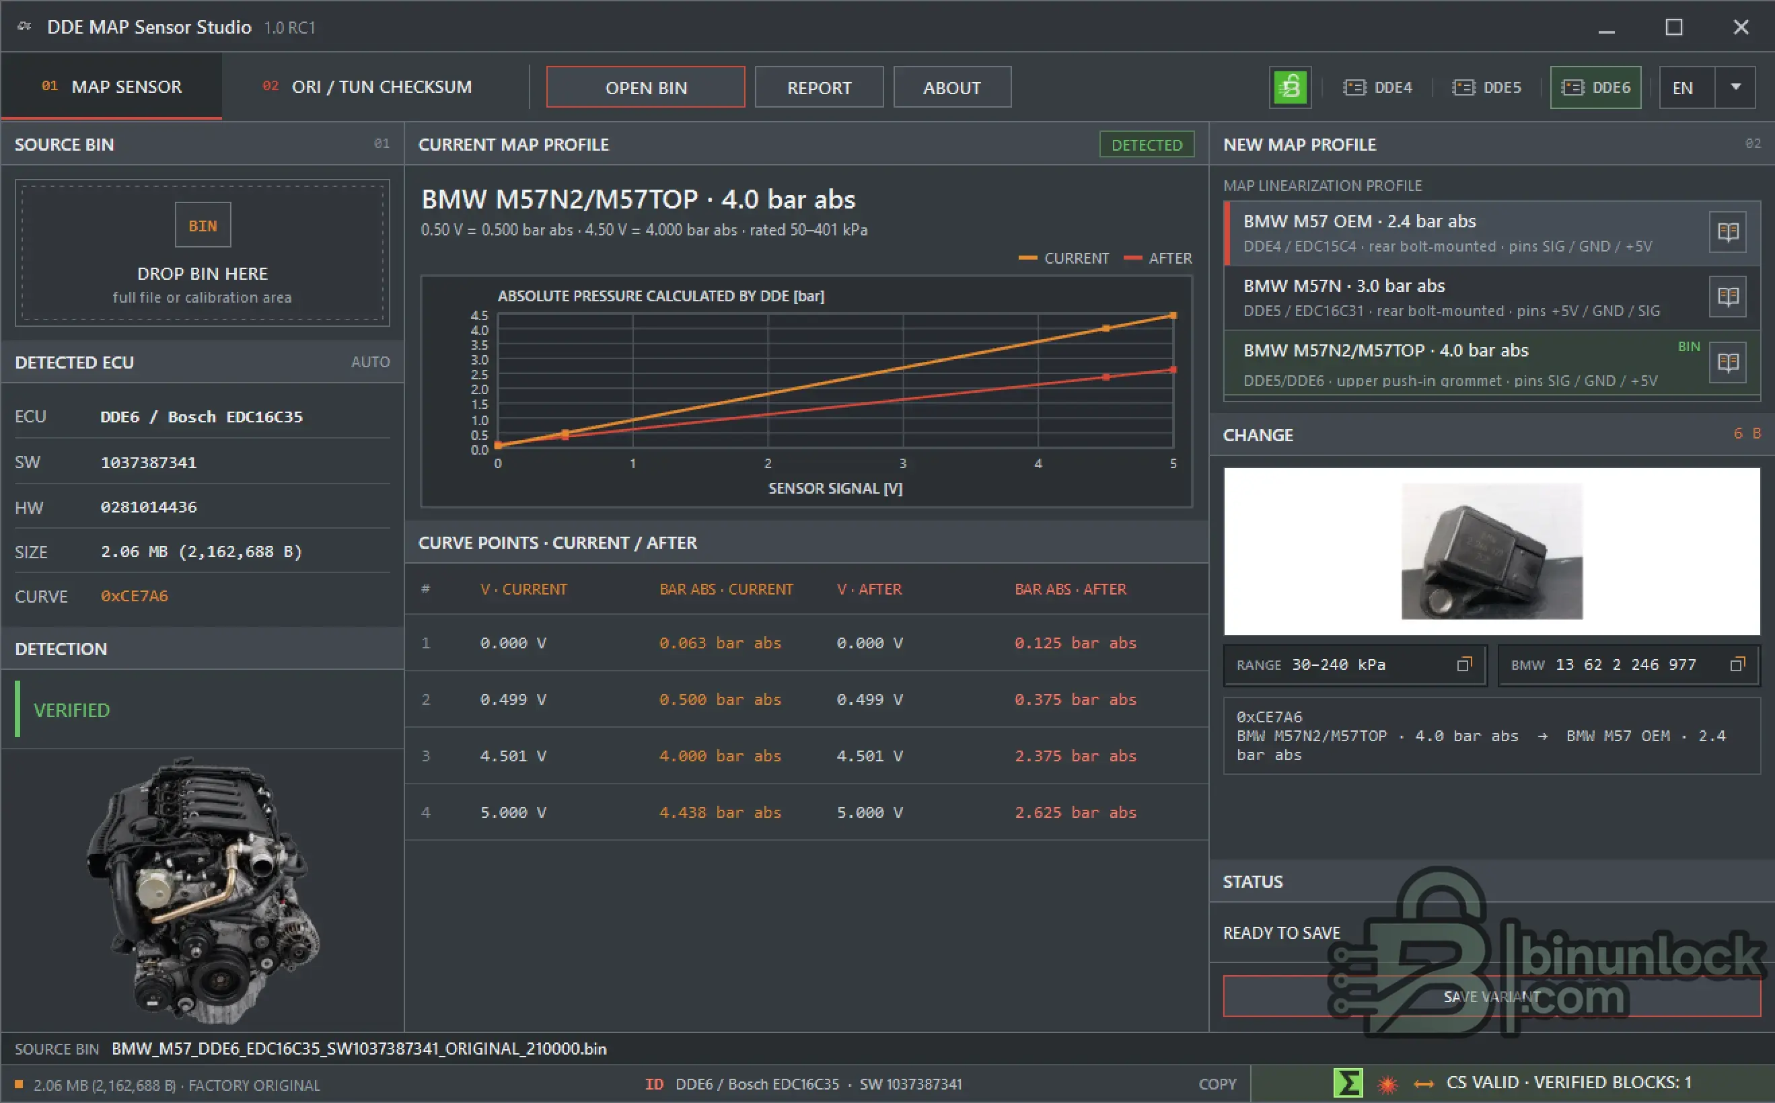Screen dimensions: 1775x1103
Task: Open the ABOUT dialog
Action: tap(951, 87)
